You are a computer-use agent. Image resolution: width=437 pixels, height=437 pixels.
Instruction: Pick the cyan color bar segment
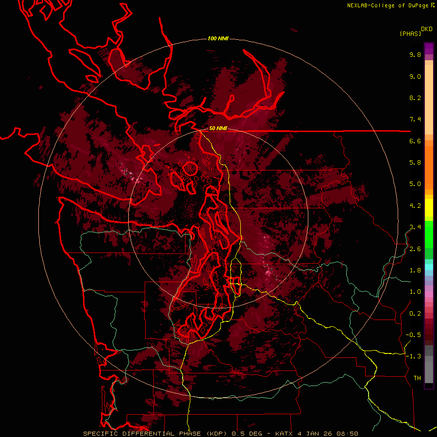tap(429, 267)
